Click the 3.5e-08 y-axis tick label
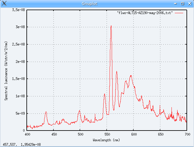The width and height of the screenshot is (194, 147). coord(18,10)
